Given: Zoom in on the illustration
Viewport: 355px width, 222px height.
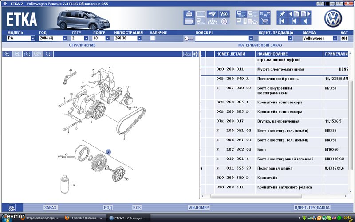Looking at the screenshot, I should click(x=7, y=54).
